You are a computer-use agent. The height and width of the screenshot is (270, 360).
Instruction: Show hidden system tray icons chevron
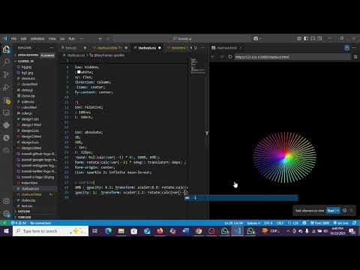pos(288,231)
